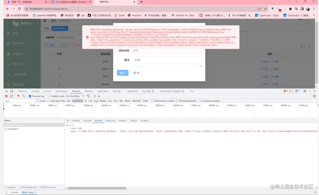Check 3rd-party requests checkbox

tap(199, 101)
